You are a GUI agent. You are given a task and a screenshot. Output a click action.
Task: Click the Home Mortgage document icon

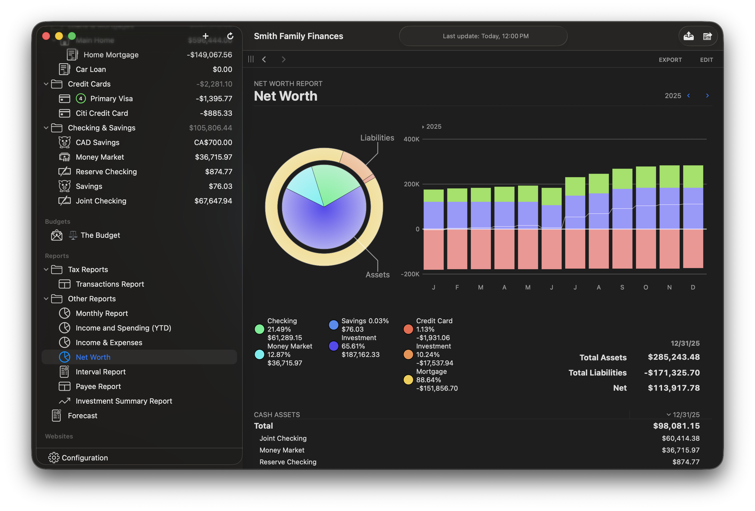[72, 55]
